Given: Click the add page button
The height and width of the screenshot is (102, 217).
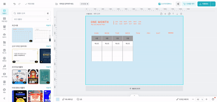Looking at the screenshot, I should click(134, 89).
